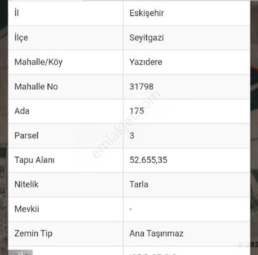Select the Tapu Alanı label
This screenshot has width=258, height=255.
point(34,160)
